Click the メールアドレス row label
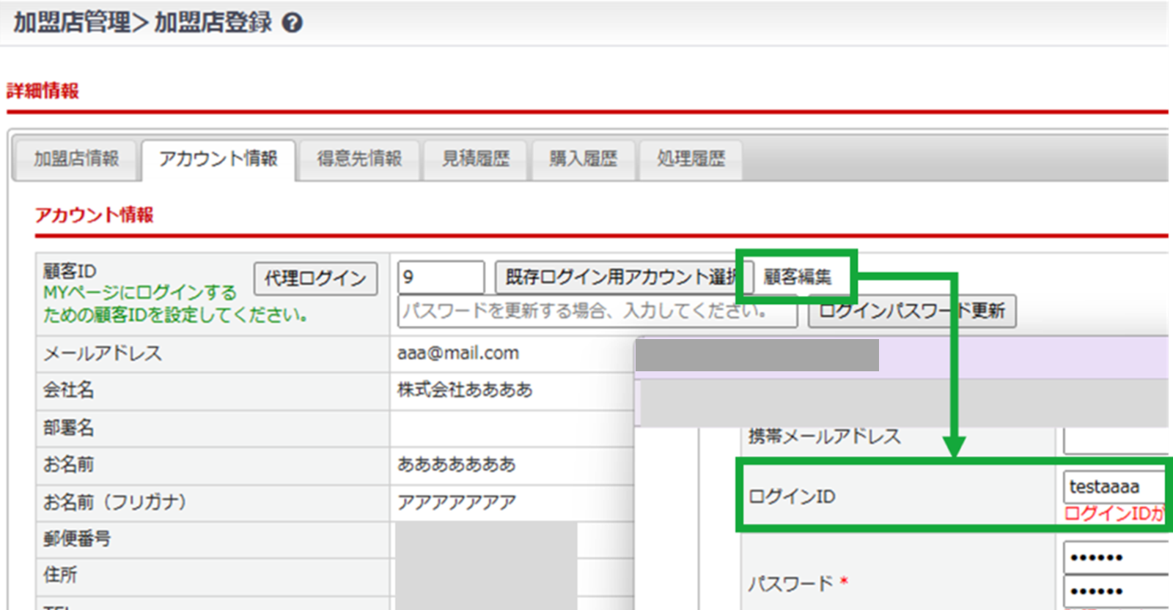The height and width of the screenshot is (610, 1173). point(103,354)
